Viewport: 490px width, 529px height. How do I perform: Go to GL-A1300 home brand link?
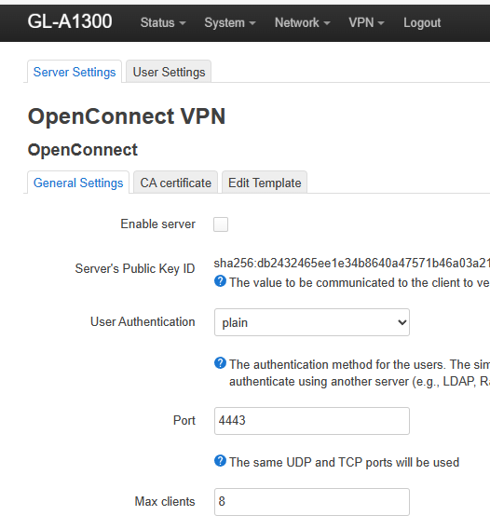tap(70, 21)
